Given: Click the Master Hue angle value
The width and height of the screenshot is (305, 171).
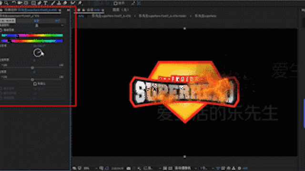Looking at the screenshot, I should point(39,46).
